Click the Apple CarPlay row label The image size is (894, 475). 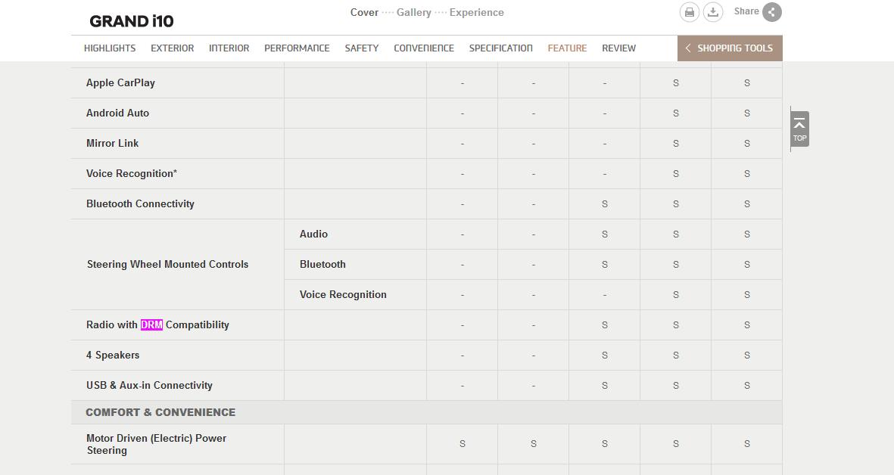[120, 82]
